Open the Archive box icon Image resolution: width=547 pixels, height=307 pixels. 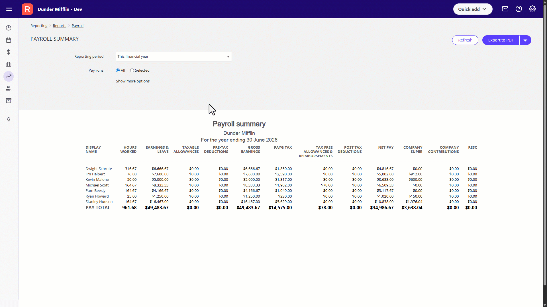pos(9,101)
